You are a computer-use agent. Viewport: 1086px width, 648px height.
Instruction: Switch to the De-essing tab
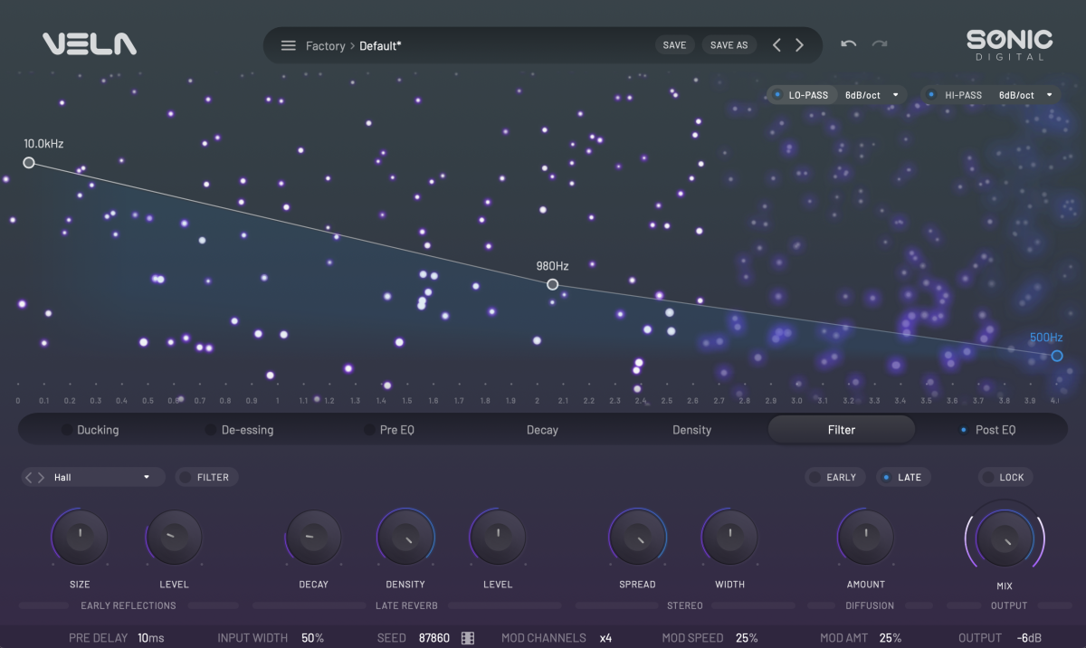[247, 430]
